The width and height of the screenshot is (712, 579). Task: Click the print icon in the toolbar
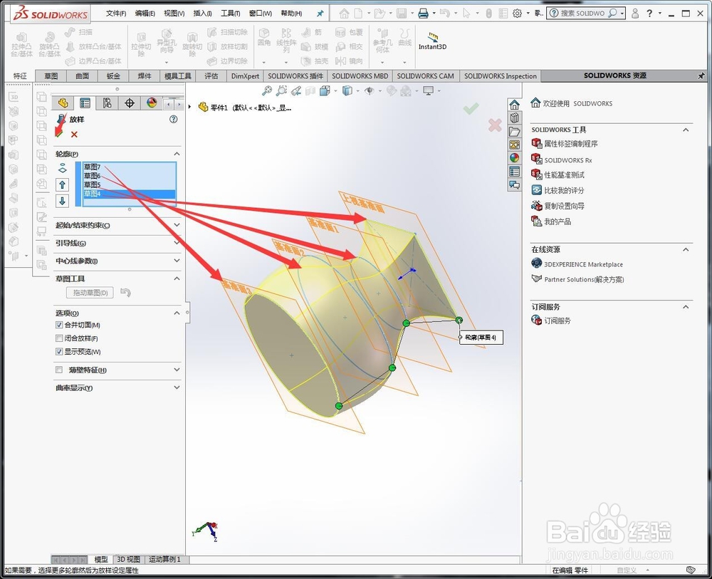pos(423,14)
